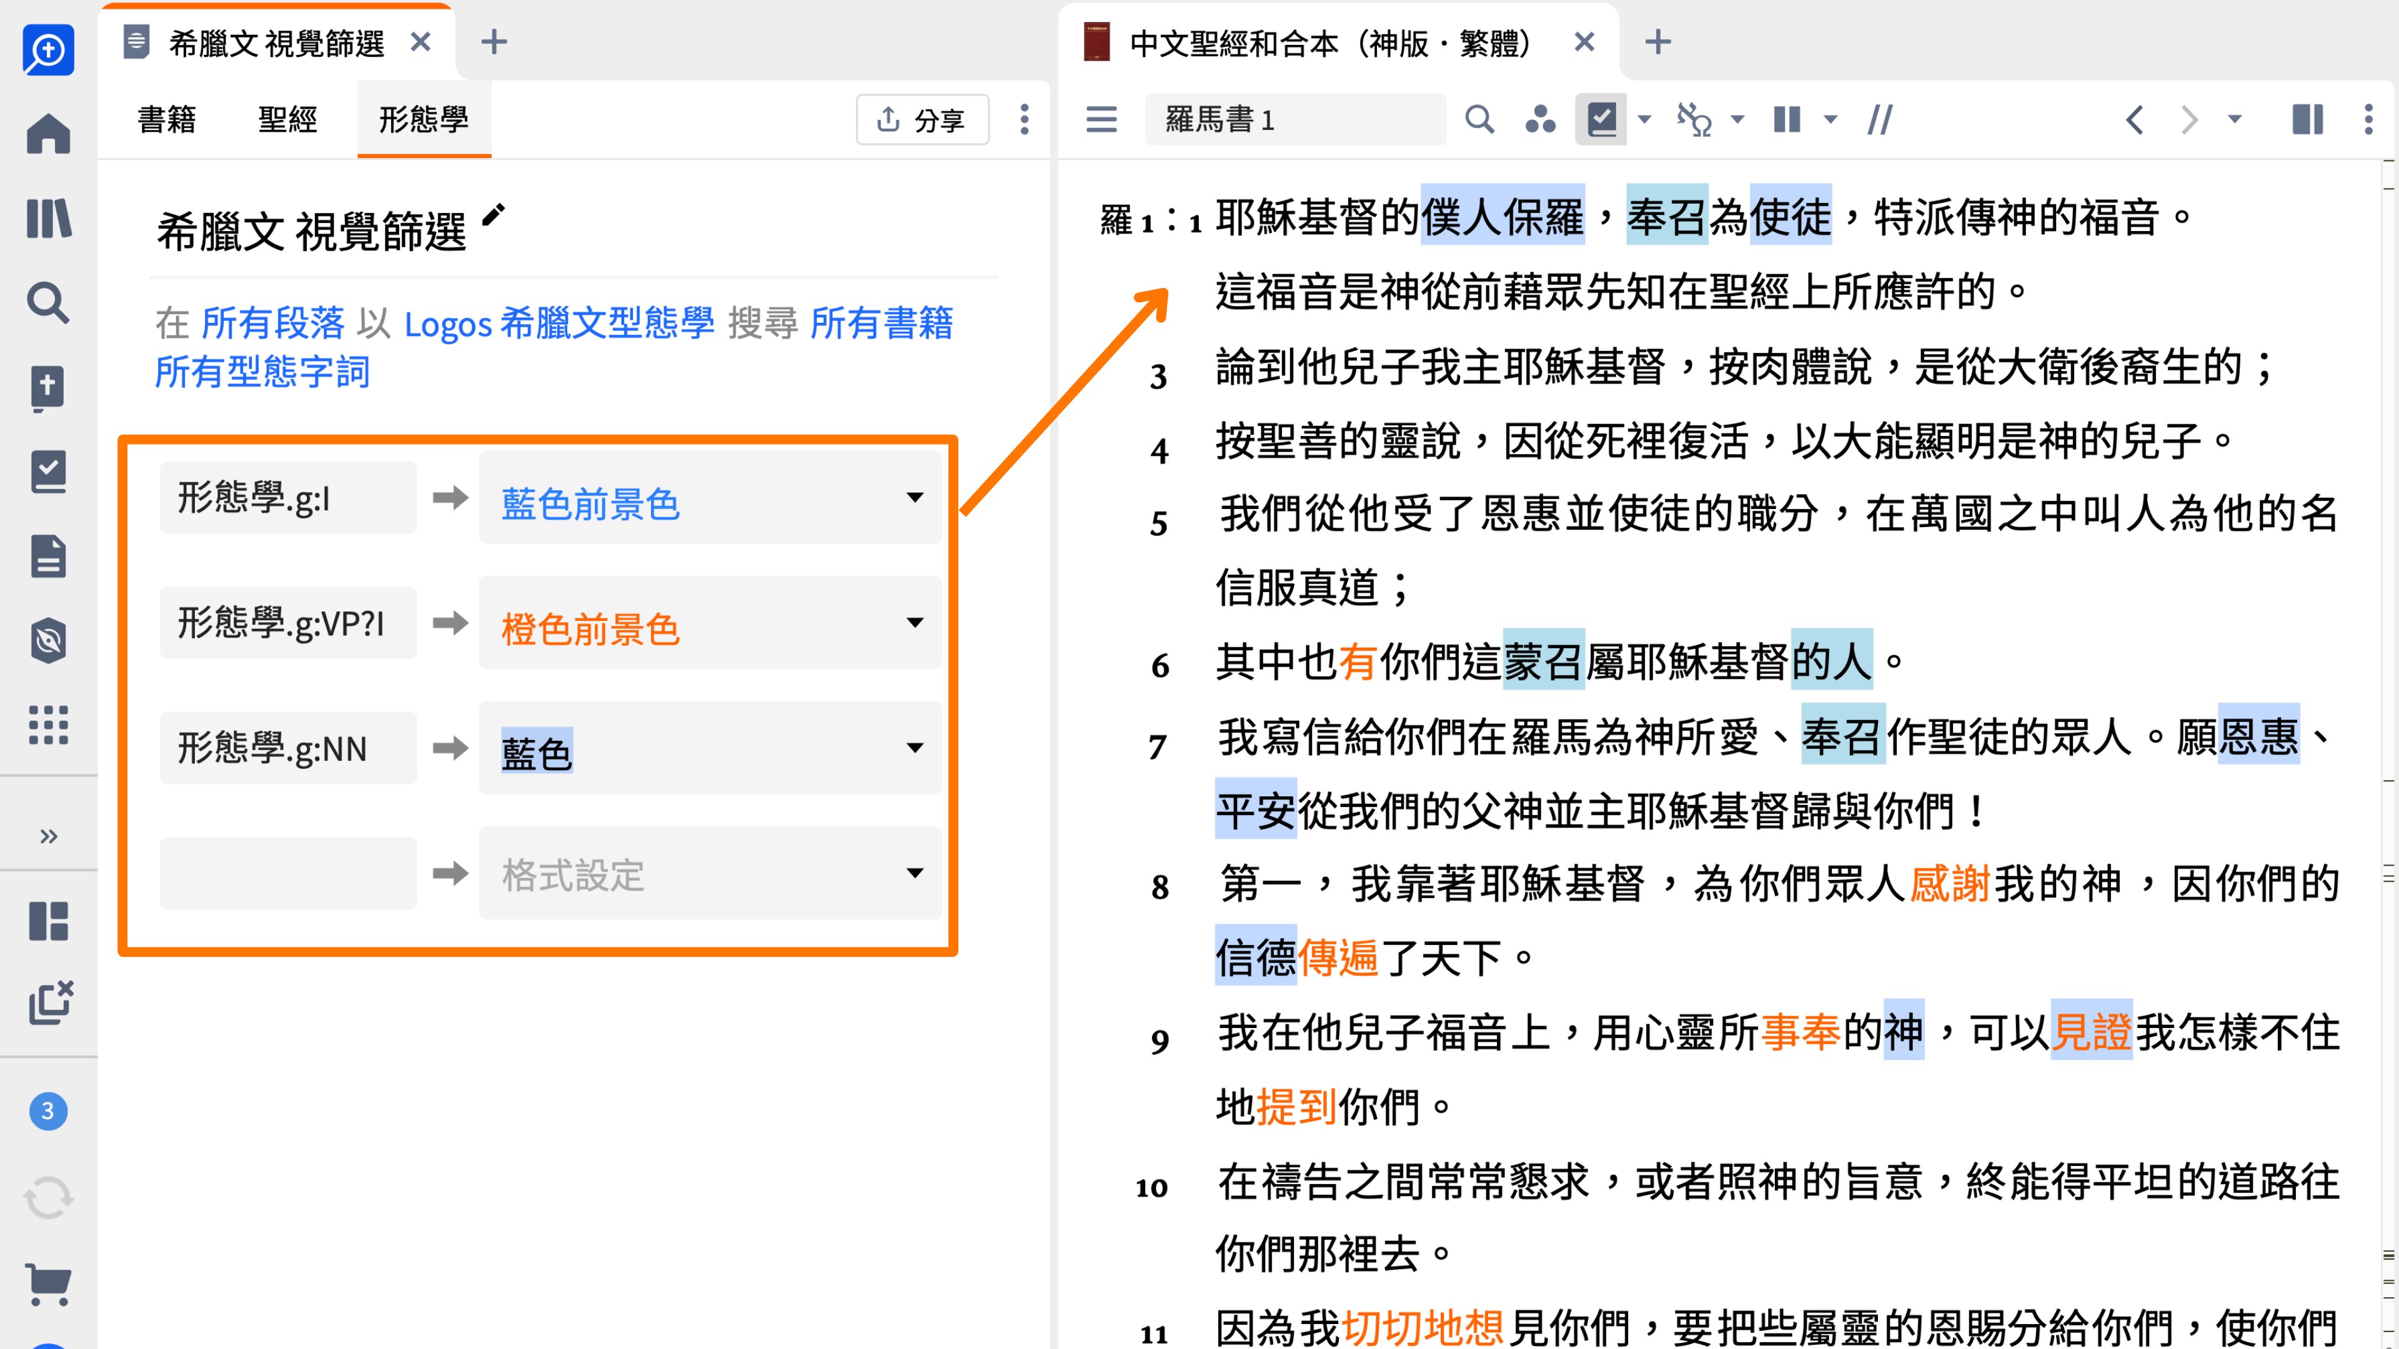Click the 分享 share button
2399x1349 pixels.
coord(922,119)
